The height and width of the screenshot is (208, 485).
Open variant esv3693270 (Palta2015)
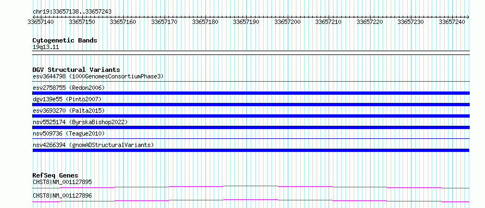point(69,111)
